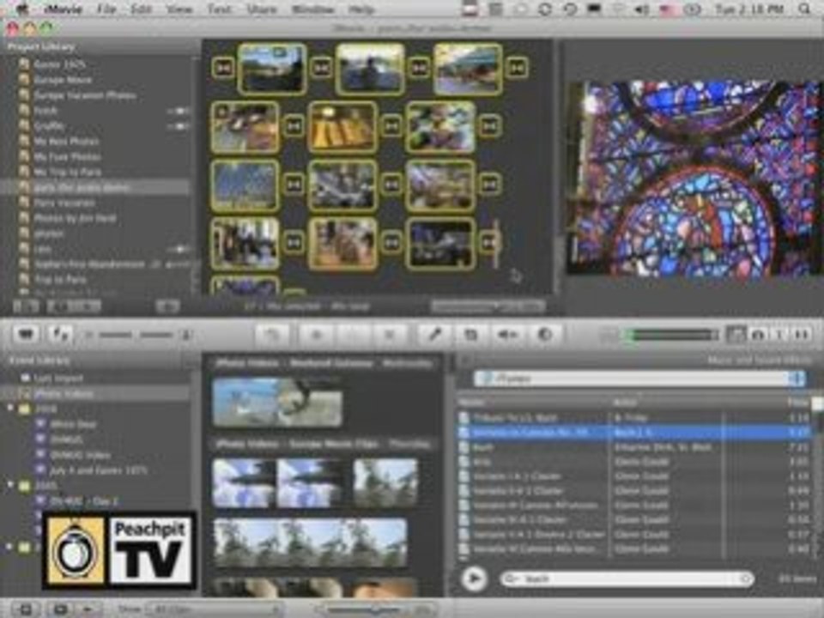
Task: Play selected song in music browser
Action: click(x=474, y=579)
